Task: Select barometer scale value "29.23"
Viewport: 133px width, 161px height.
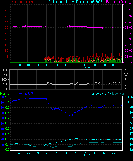Action: (129, 45)
